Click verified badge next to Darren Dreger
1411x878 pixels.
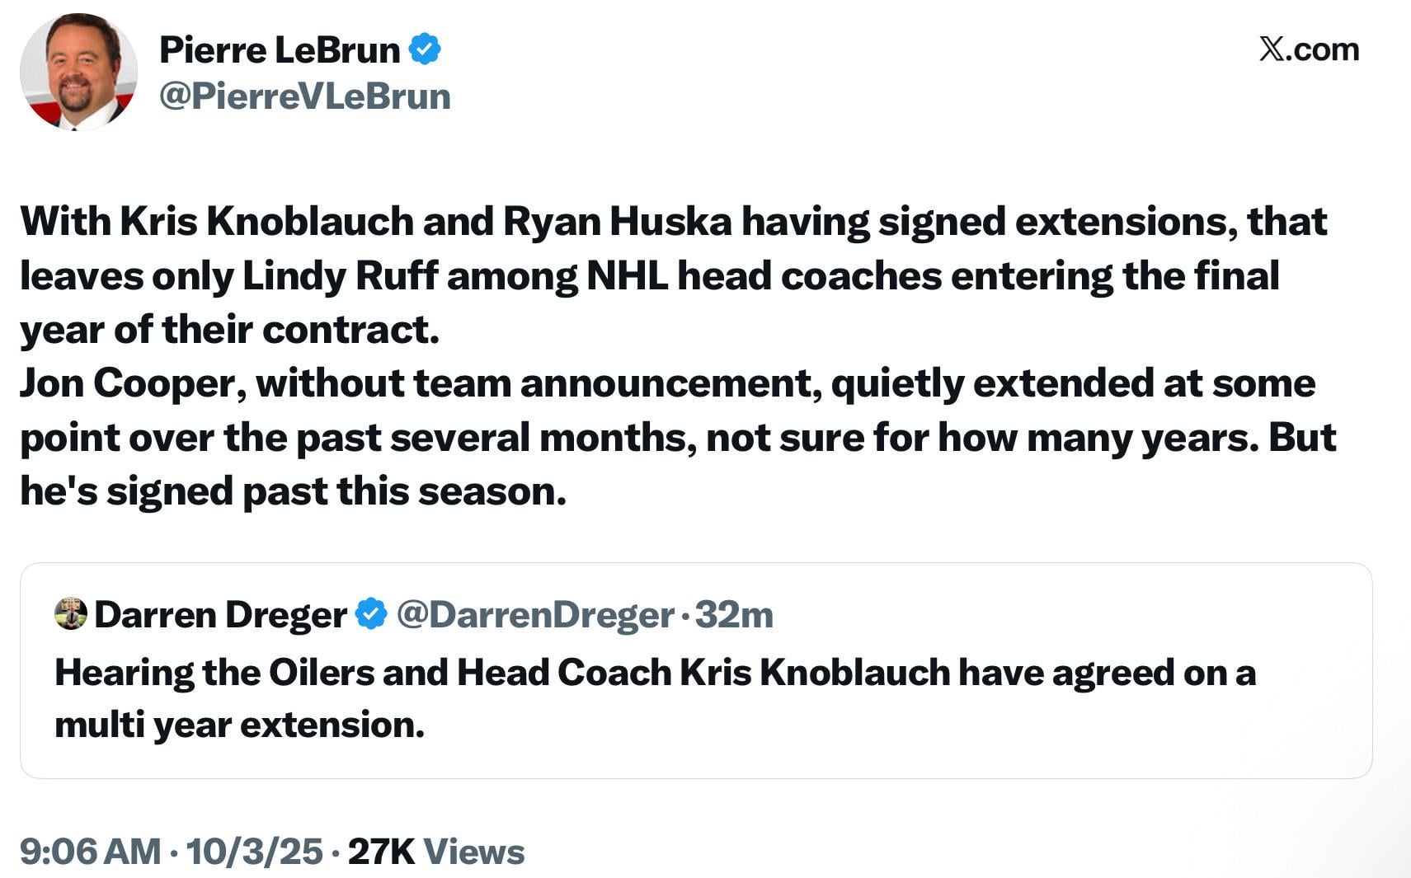371,614
